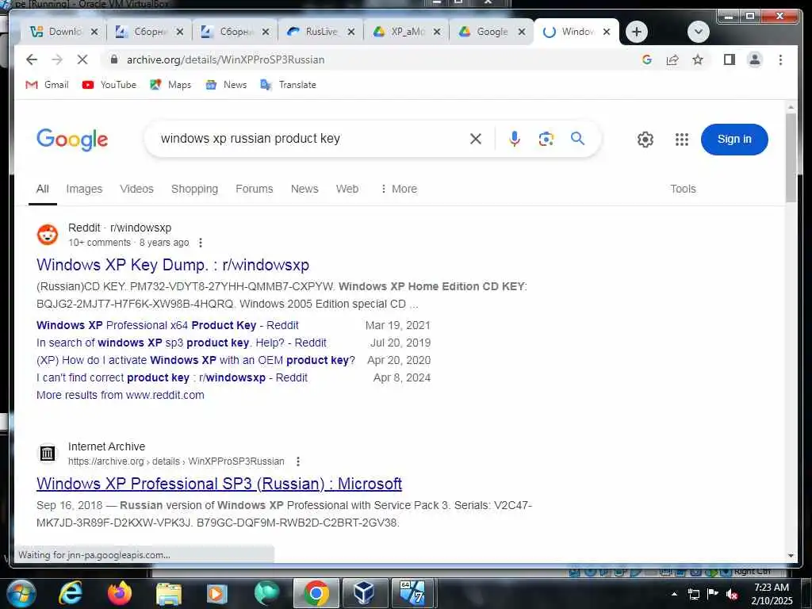Clear the search box with the X icon

click(x=476, y=139)
